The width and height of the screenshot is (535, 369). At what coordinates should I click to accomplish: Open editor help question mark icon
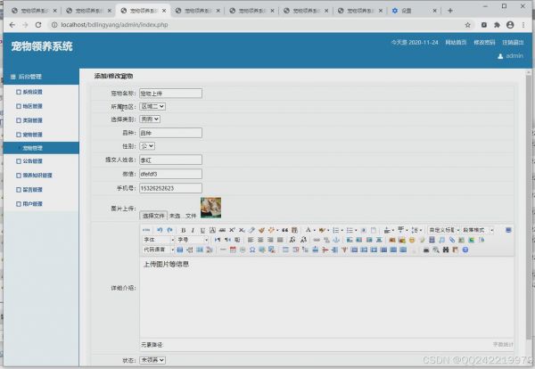(465, 250)
